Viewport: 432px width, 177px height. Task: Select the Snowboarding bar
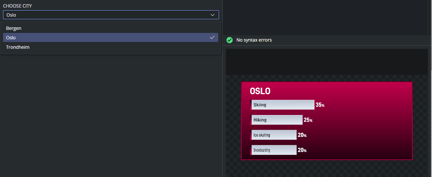pos(274,150)
